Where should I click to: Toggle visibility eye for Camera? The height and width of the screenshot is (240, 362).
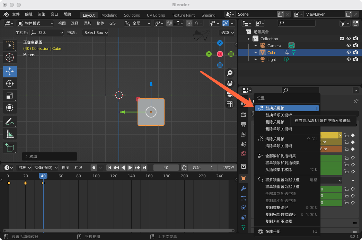click(348, 45)
